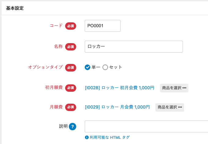208x144 pixels.
Task: Click the 必須 badge next to コード
Action: coord(70,26)
